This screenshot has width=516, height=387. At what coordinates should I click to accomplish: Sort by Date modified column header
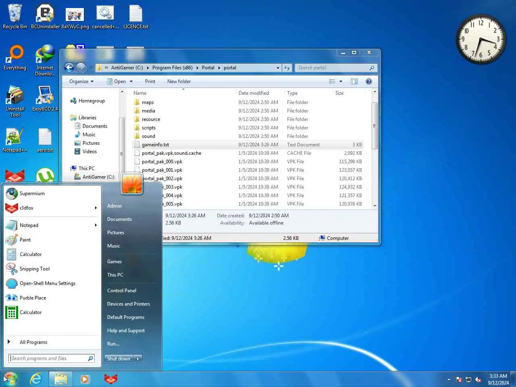254,93
